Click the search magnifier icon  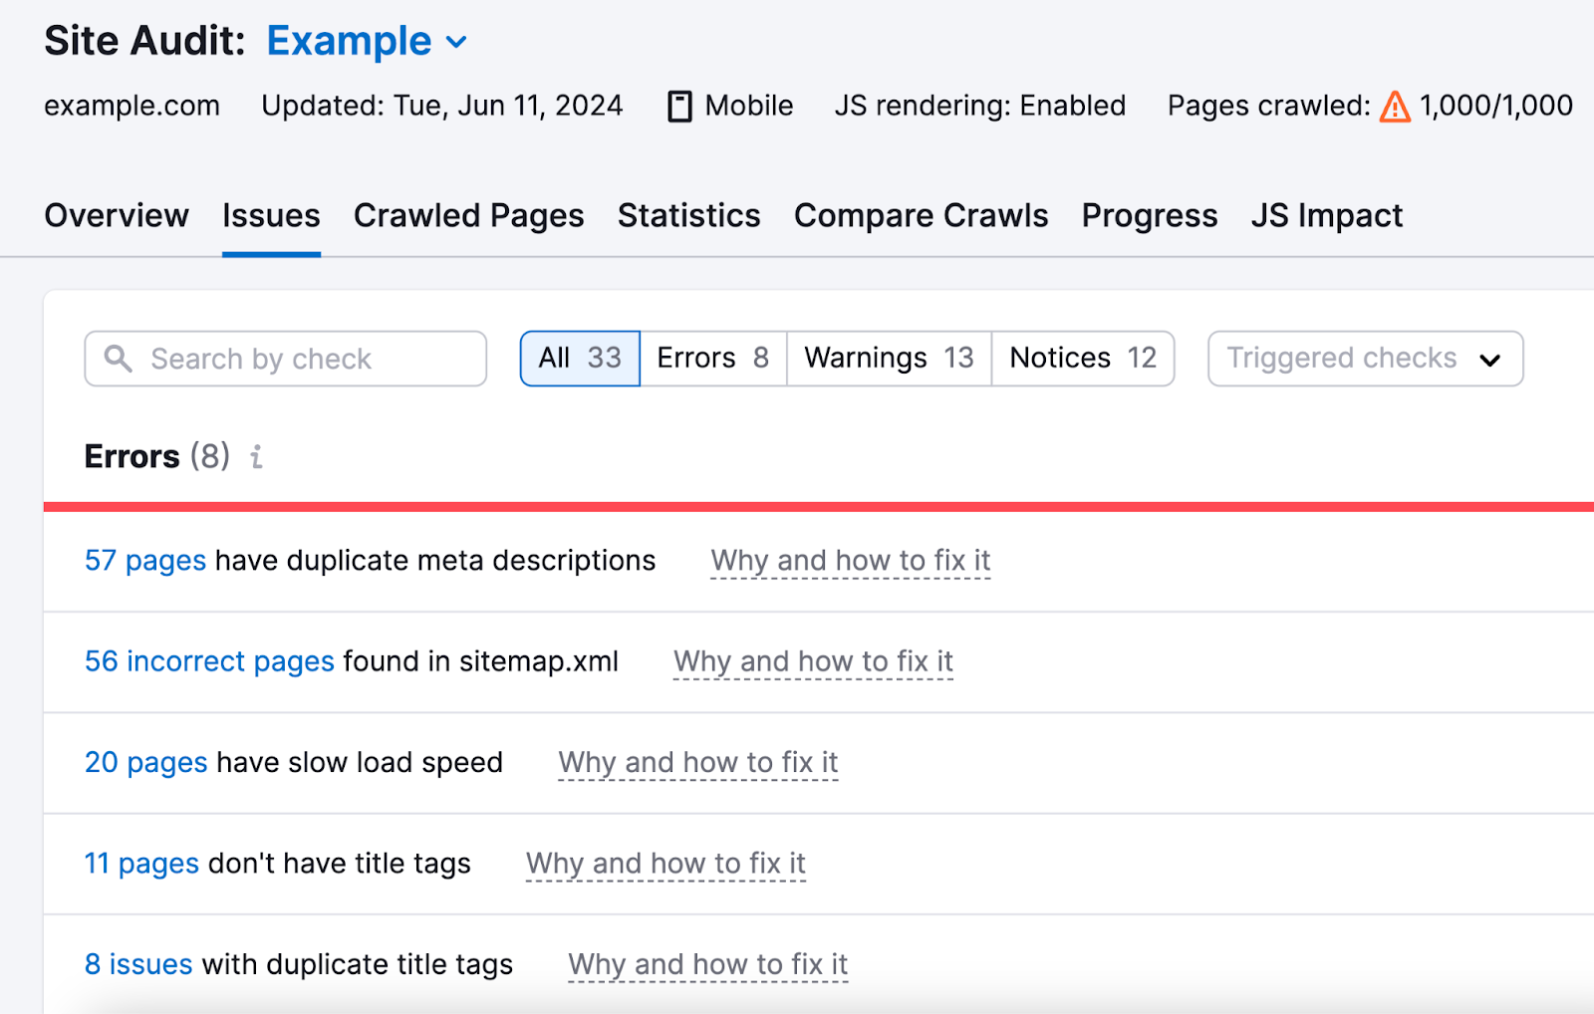point(119,359)
